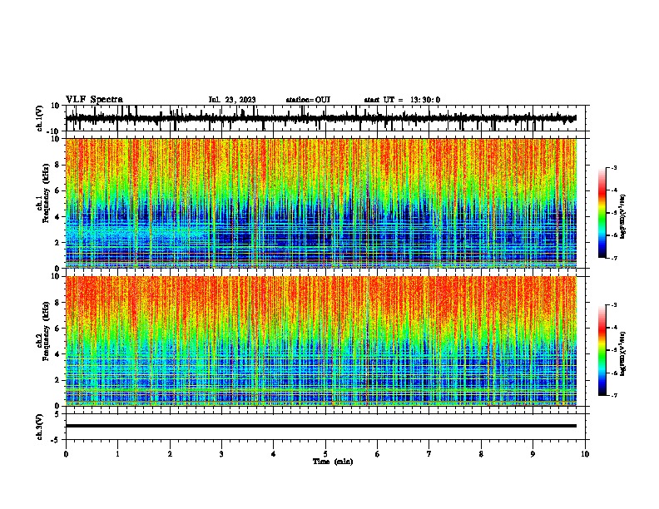This screenshot has width=659, height=509.
Task: Click the ch.1 color scale units label
Action: [623, 216]
